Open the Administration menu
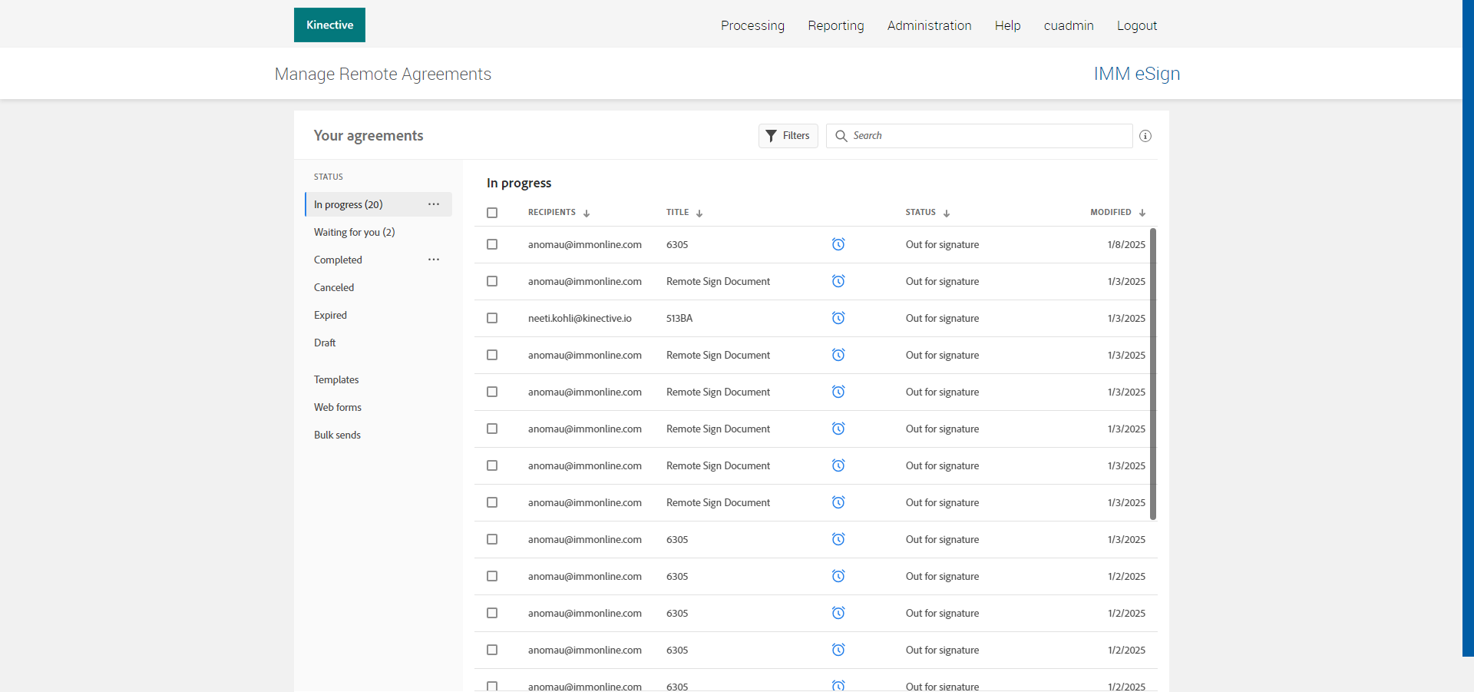 tap(929, 25)
